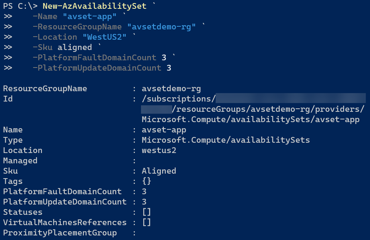This screenshot has width=370, height=240.
Task: Click the "WestUS2" location string
Action: (x=104, y=37)
